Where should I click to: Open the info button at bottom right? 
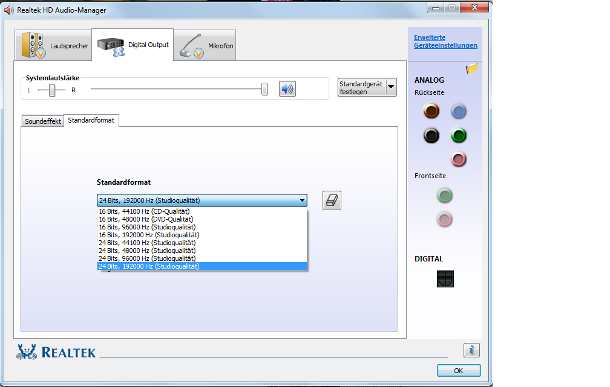pyautogui.click(x=471, y=350)
